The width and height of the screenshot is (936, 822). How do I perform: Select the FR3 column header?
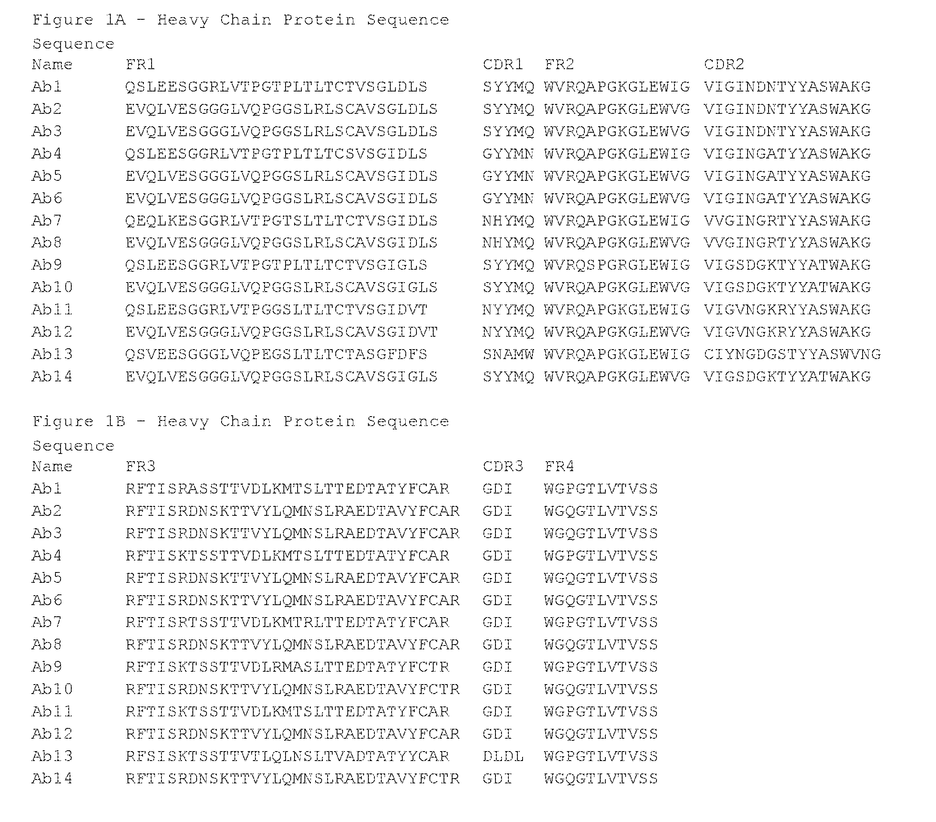click(x=140, y=466)
